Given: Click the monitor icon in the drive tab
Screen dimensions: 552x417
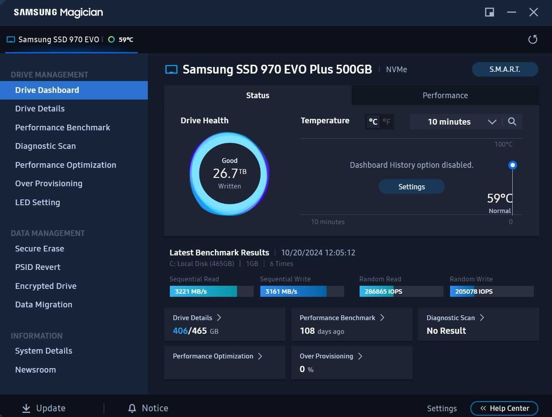Looking at the screenshot, I should pyautogui.click(x=11, y=40).
